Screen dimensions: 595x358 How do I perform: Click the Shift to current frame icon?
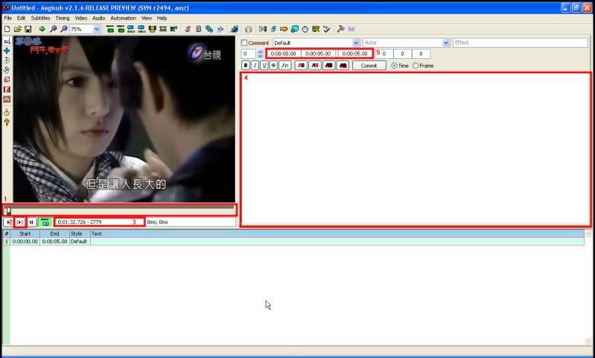point(174,29)
